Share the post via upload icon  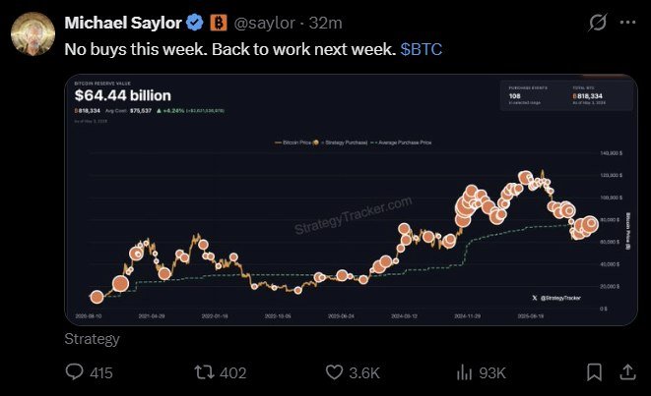627,372
